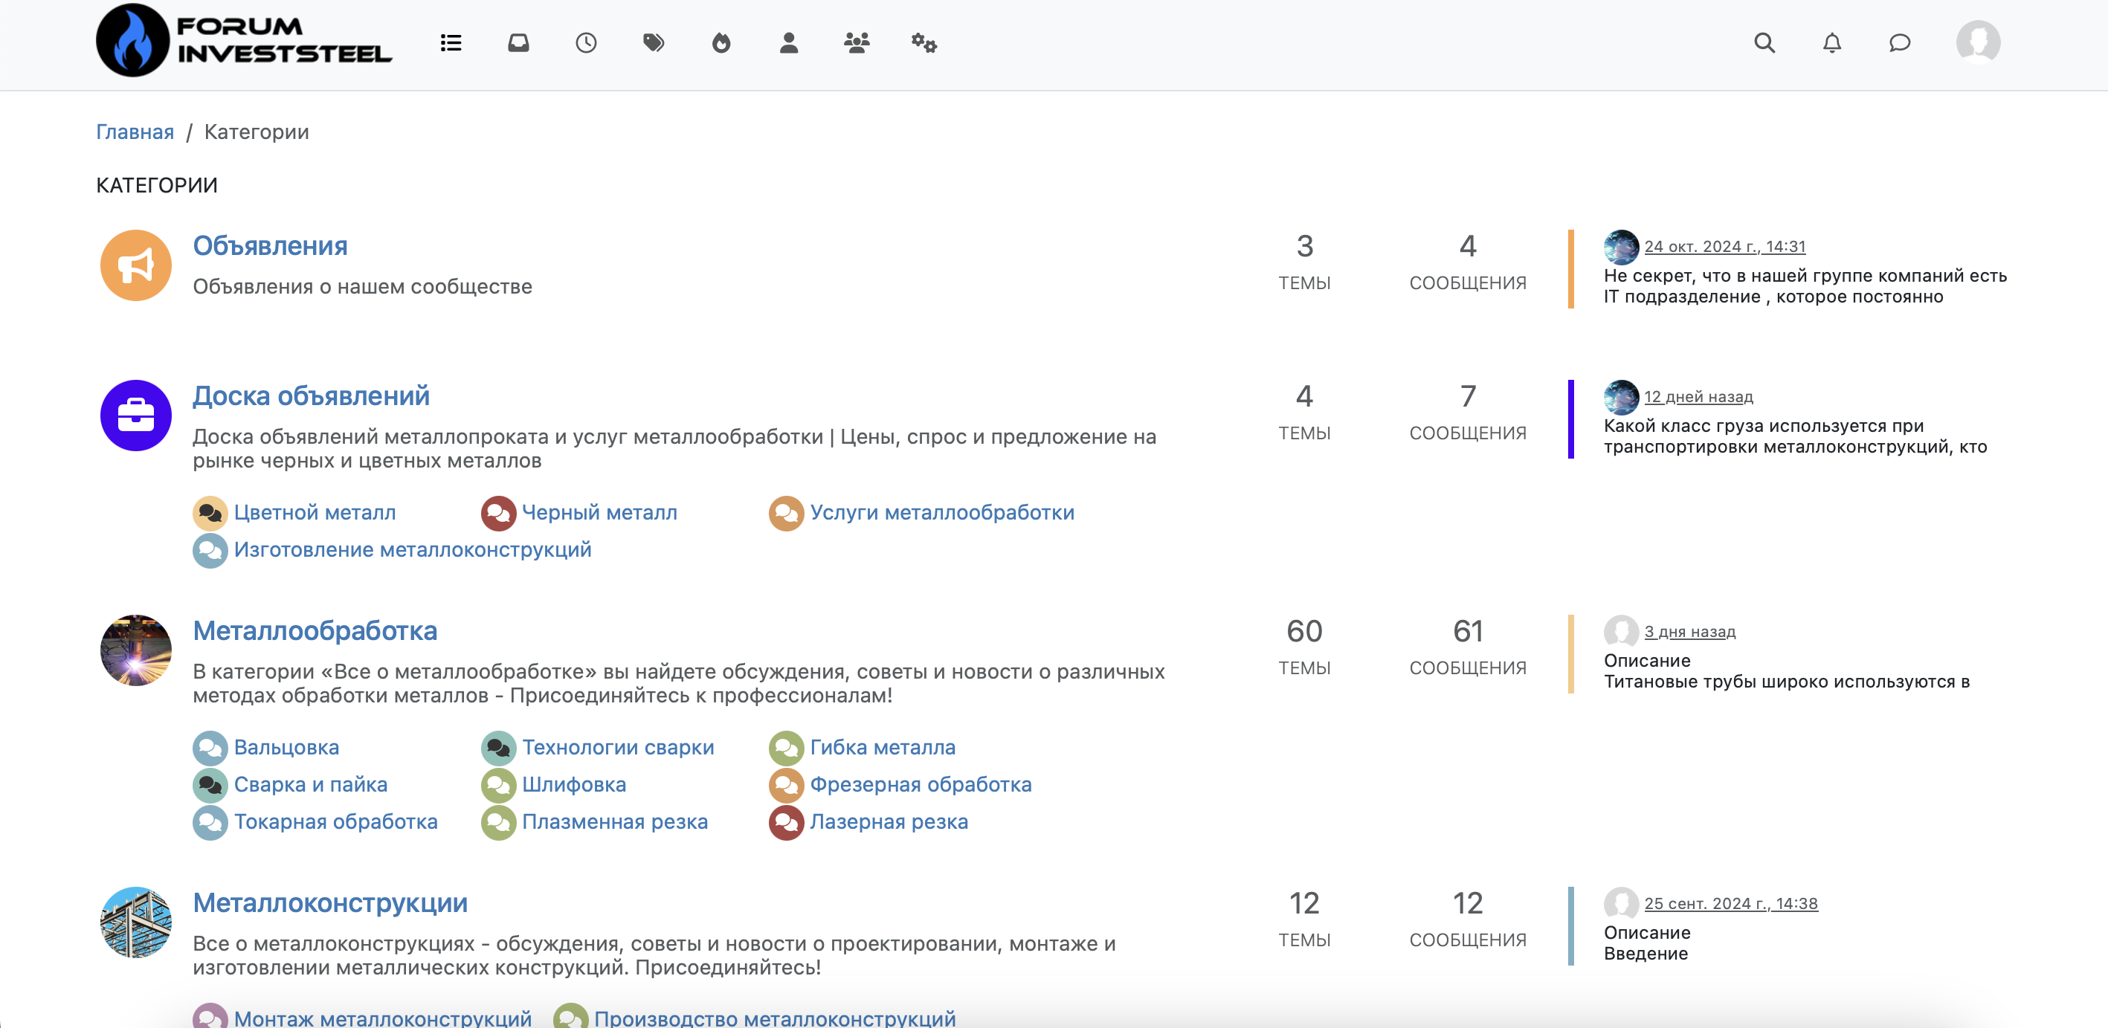This screenshot has height=1028, width=2108.
Task: Open the Лазерная резка subcategory link
Action: (889, 821)
